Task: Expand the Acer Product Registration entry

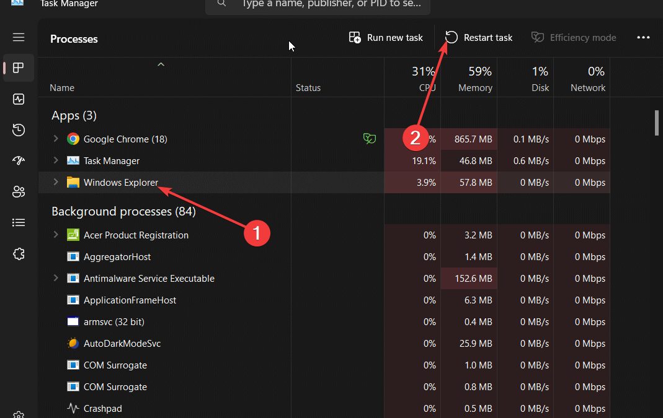Action: (56, 235)
